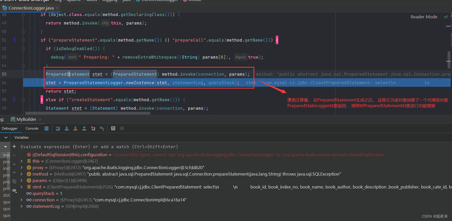Click the remove watch minus icon

[14, 155]
